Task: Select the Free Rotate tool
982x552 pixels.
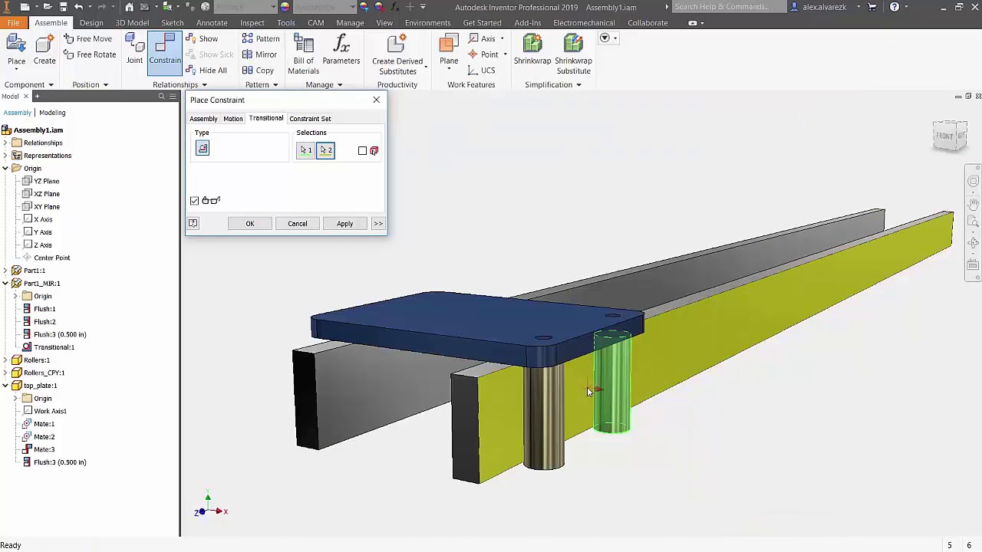Action: pos(90,54)
